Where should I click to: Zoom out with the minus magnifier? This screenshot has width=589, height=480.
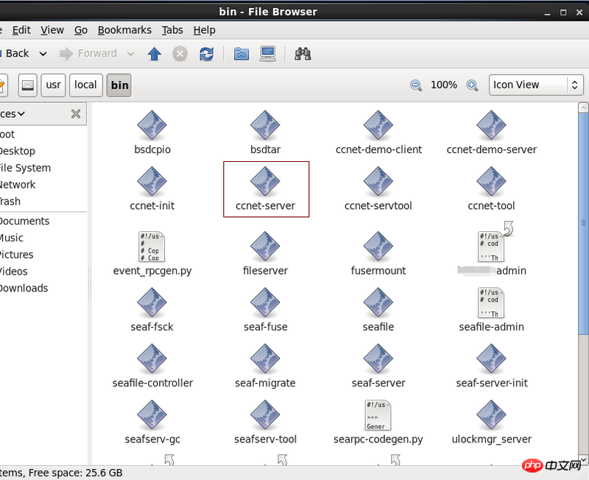click(416, 85)
